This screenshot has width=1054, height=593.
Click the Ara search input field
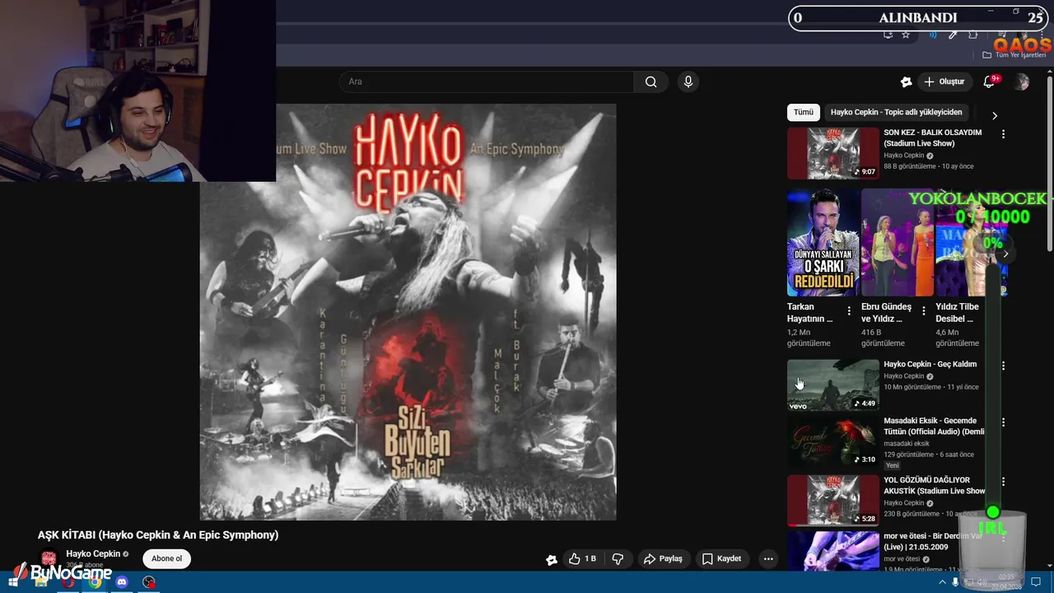click(x=486, y=82)
